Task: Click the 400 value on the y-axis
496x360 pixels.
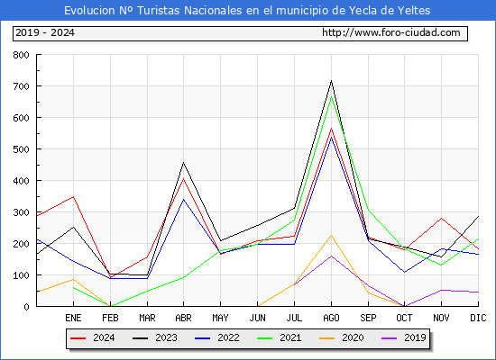Action: [x=21, y=181]
